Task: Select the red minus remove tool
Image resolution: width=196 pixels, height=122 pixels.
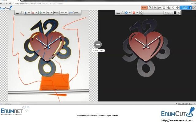Action: point(134,13)
